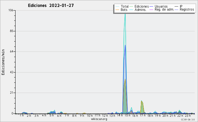The width and height of the screenshot is (198, 122).
Task: Click the blue Usuarios peak near 15 h
Action: (x=125, y=45)
